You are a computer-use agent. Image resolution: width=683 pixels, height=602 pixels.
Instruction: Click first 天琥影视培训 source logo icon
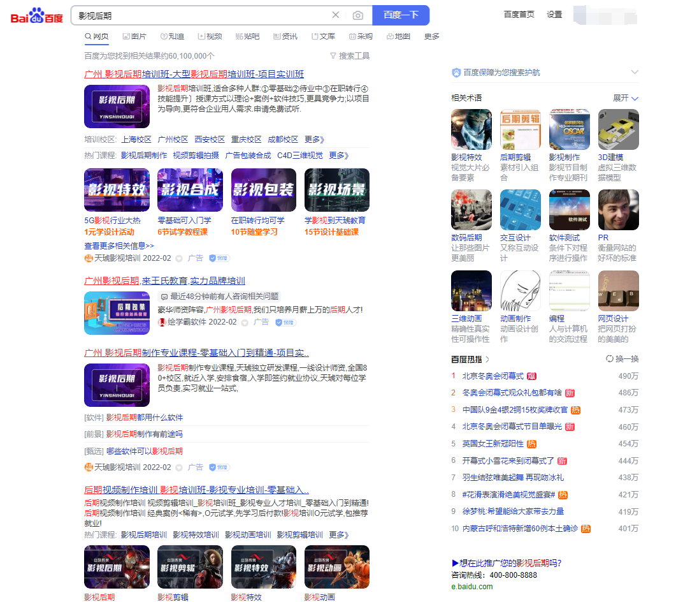[89, 258]
